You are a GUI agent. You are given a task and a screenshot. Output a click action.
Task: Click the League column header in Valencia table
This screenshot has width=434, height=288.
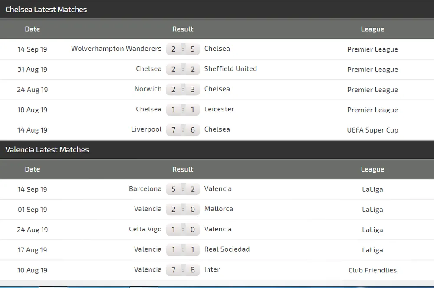(x=372, y=169)
